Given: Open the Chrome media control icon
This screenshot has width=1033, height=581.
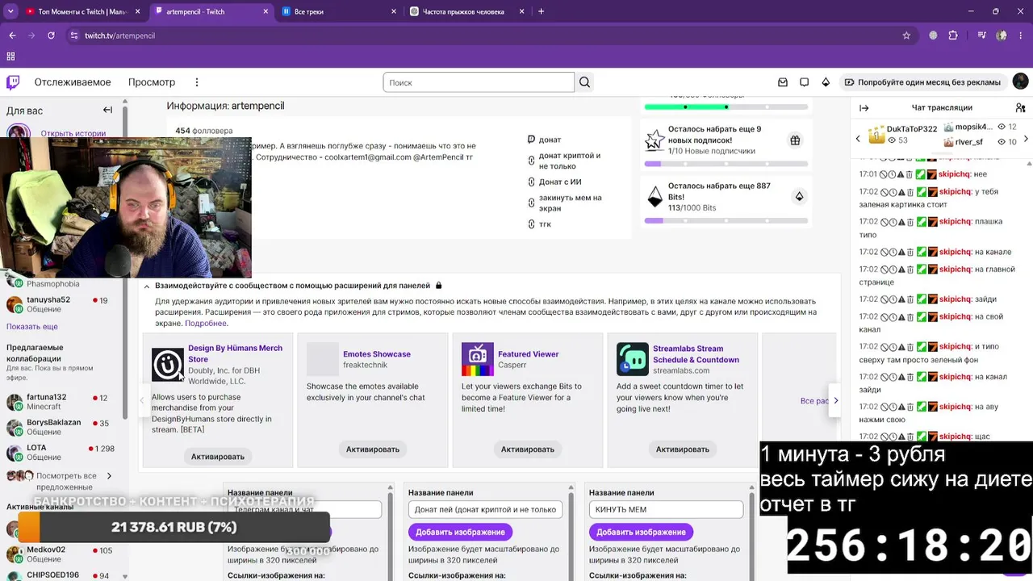Looking at the screenshot, I should click(982, 36).
